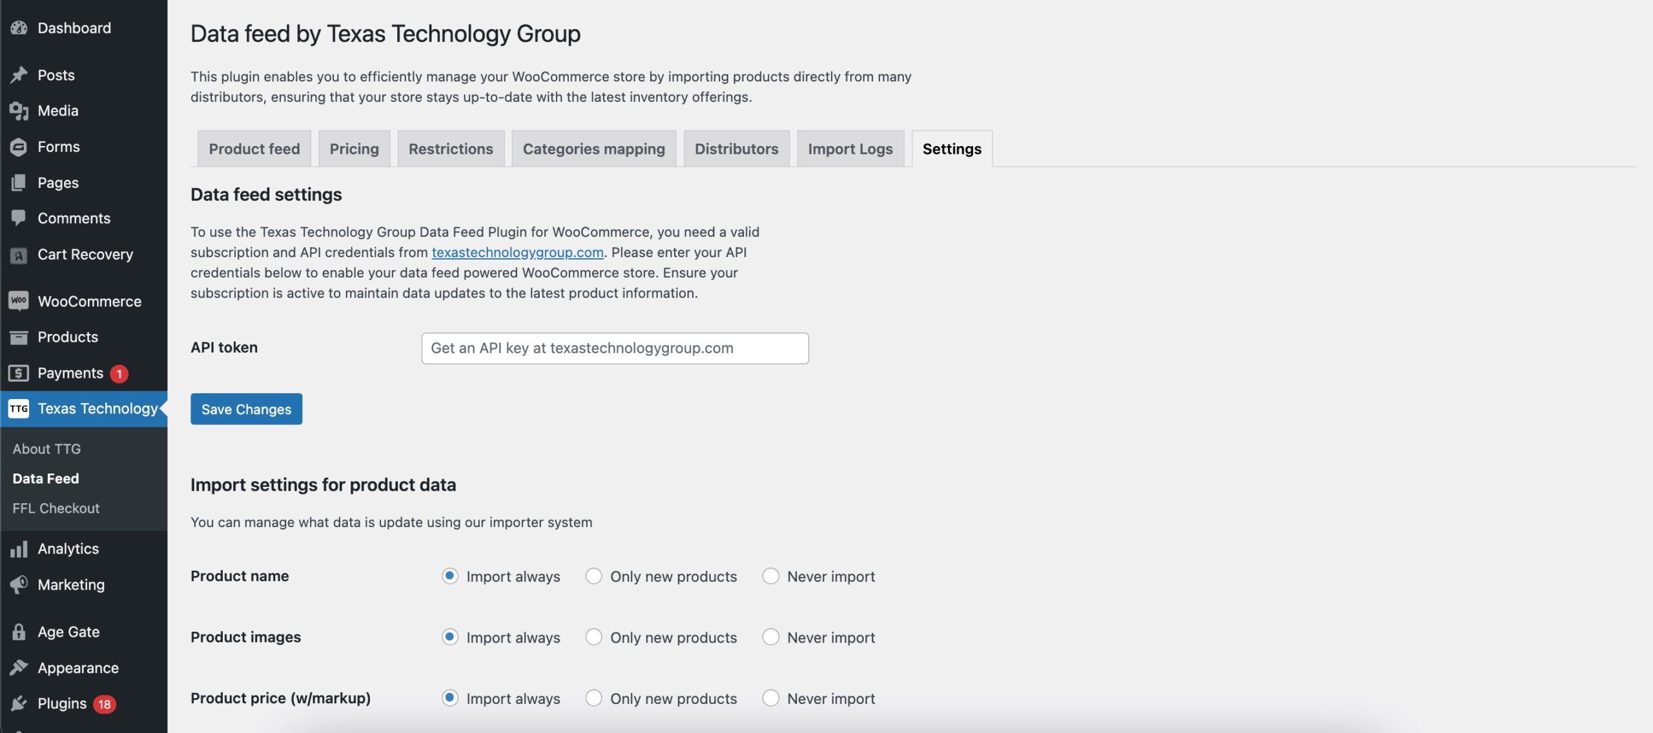Click the Forms sidebar icon

tap(19, 147)
